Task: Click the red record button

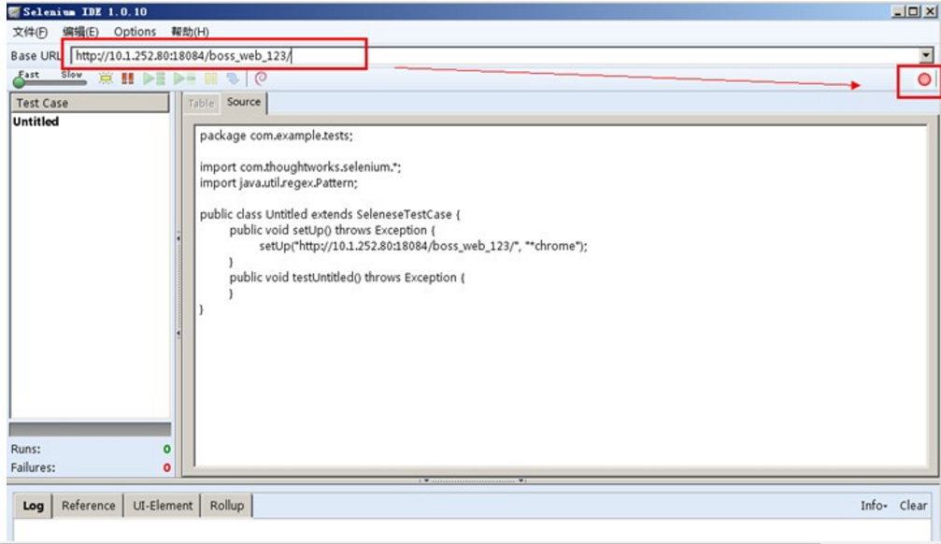Action: [924, 79]
